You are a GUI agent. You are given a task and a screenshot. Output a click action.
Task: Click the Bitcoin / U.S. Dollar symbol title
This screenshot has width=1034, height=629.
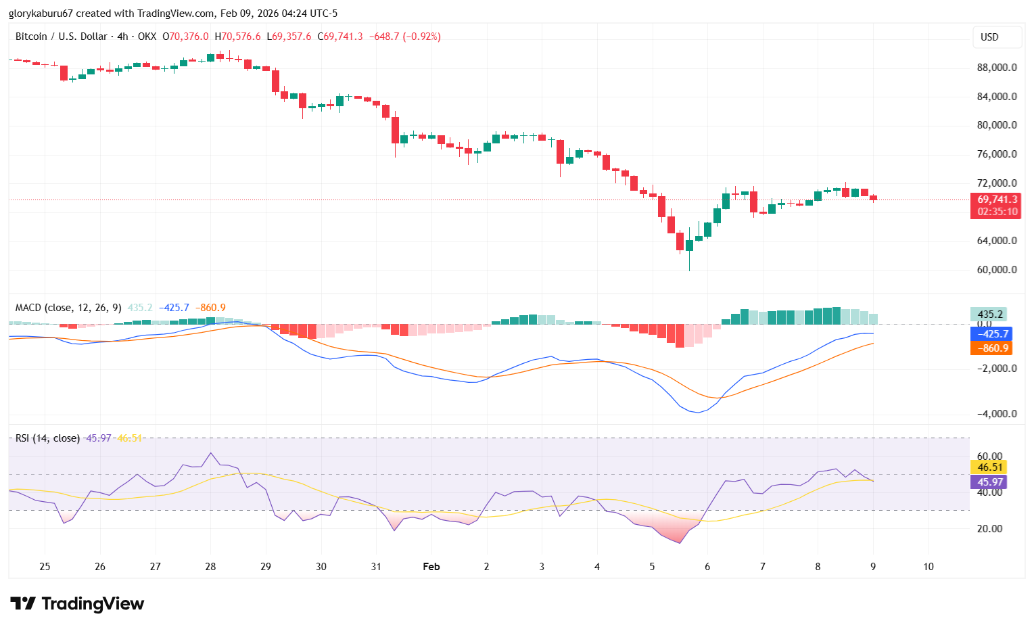(61, 37)
